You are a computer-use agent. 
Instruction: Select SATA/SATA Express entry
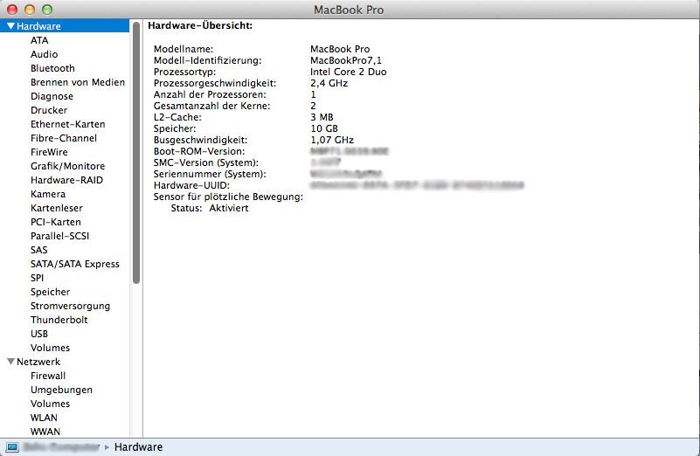click(75, 264)
